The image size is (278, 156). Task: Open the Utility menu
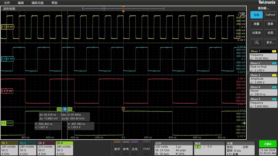click(x=37, y=3)
